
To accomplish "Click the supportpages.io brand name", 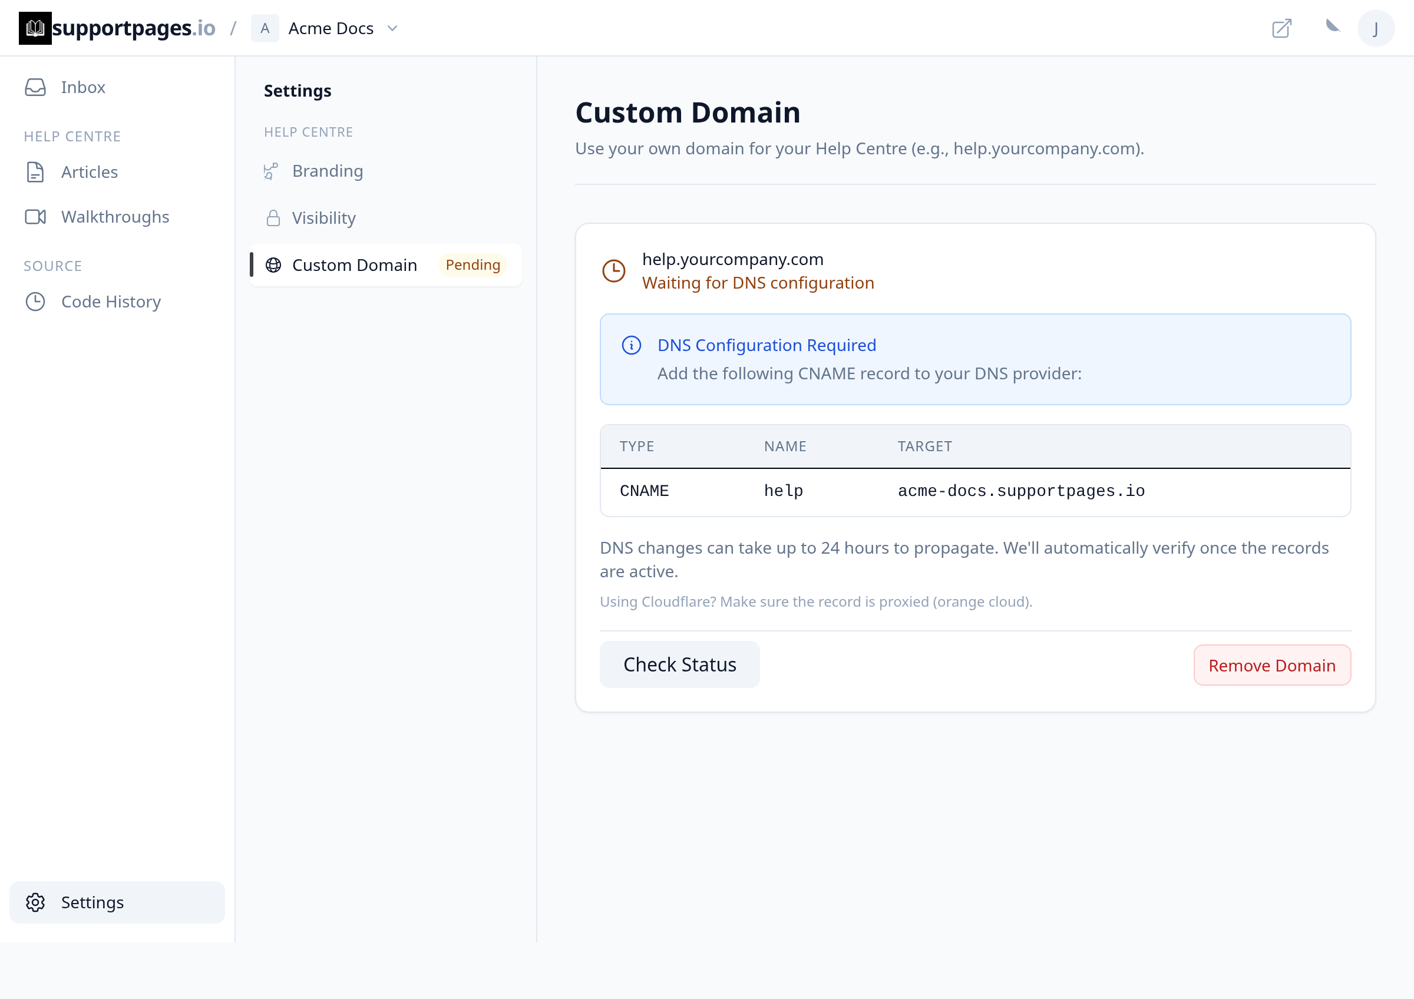I will click(x=134, y=28).
